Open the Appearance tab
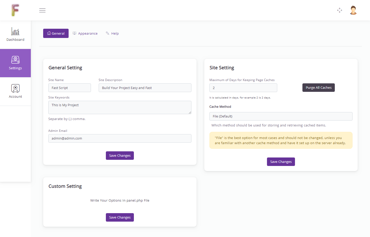This screenshot has width=370, height=237. (x=85, y=33)
